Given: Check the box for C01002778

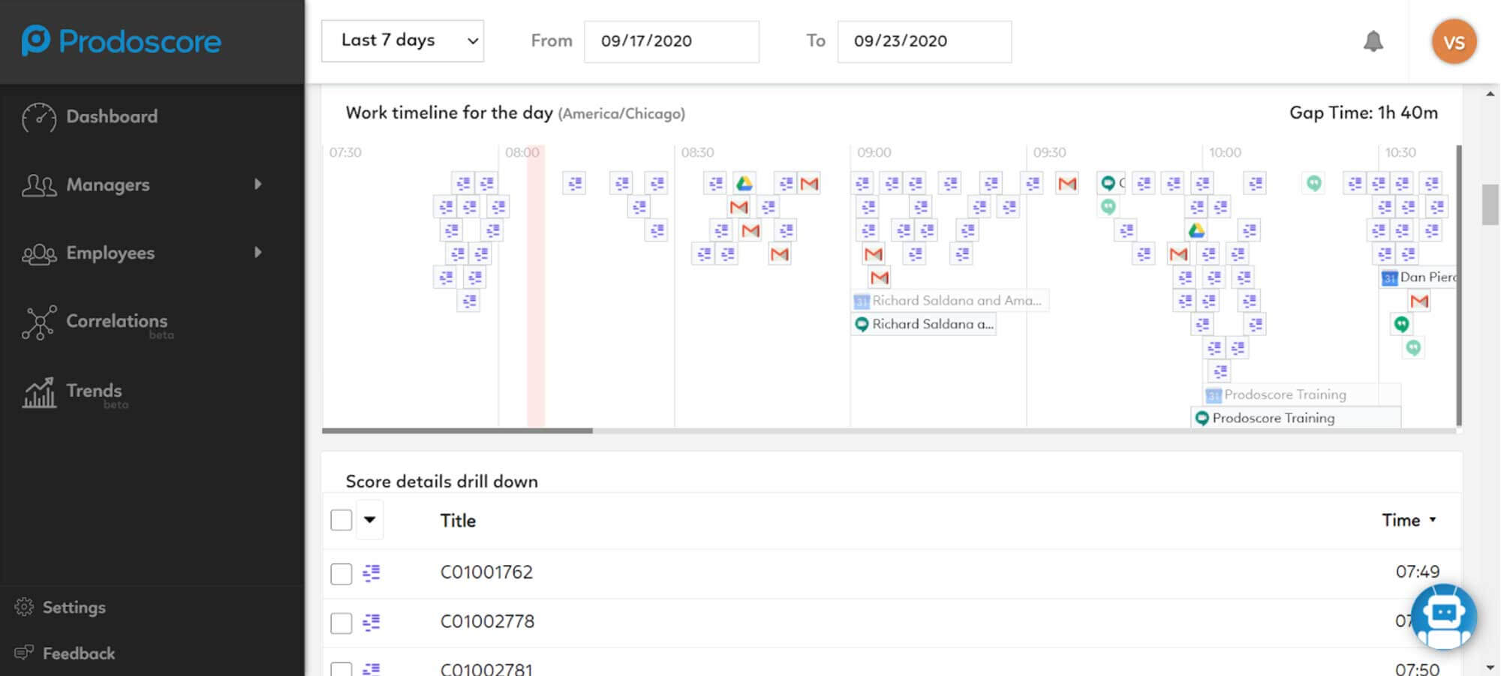Looking at the screenshot, I should 341,623.
